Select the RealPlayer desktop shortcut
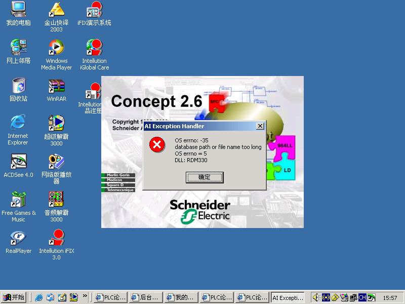405x304 pixels. pyautogui.click(x=18, y=242)
